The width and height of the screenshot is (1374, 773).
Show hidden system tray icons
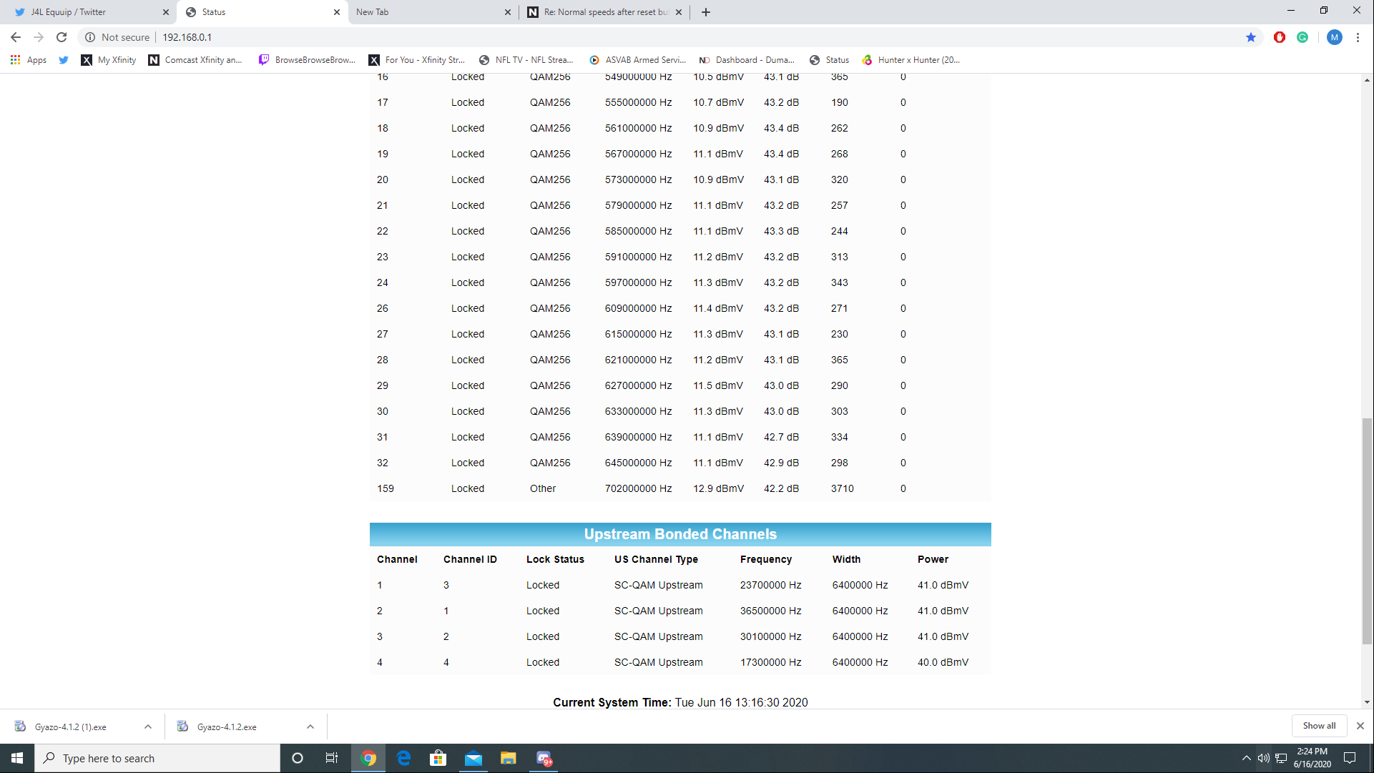1246,758
